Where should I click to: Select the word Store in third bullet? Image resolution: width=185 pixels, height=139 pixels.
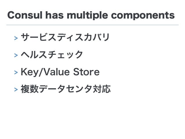[x=86, y=72]
